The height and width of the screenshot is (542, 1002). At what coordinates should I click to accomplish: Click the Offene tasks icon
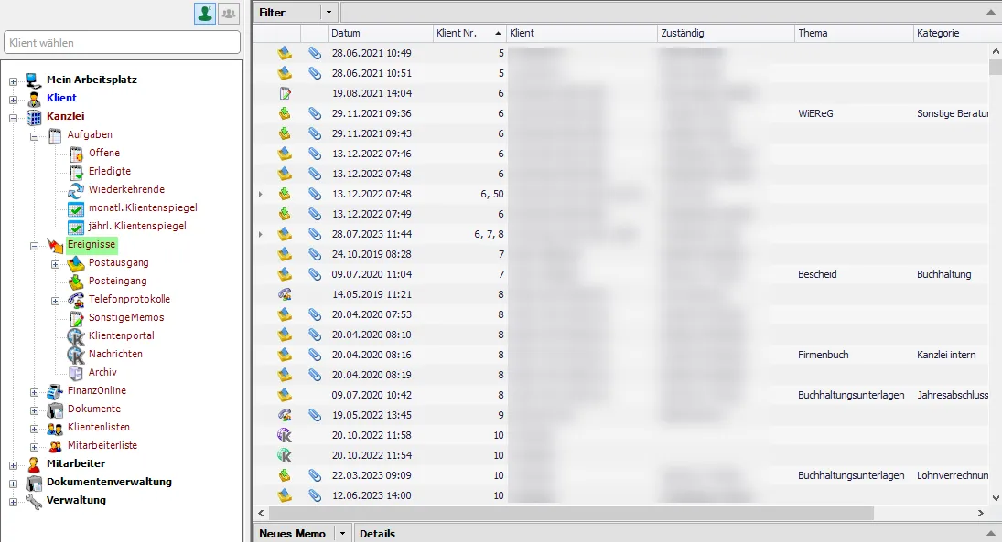(76, 154)
